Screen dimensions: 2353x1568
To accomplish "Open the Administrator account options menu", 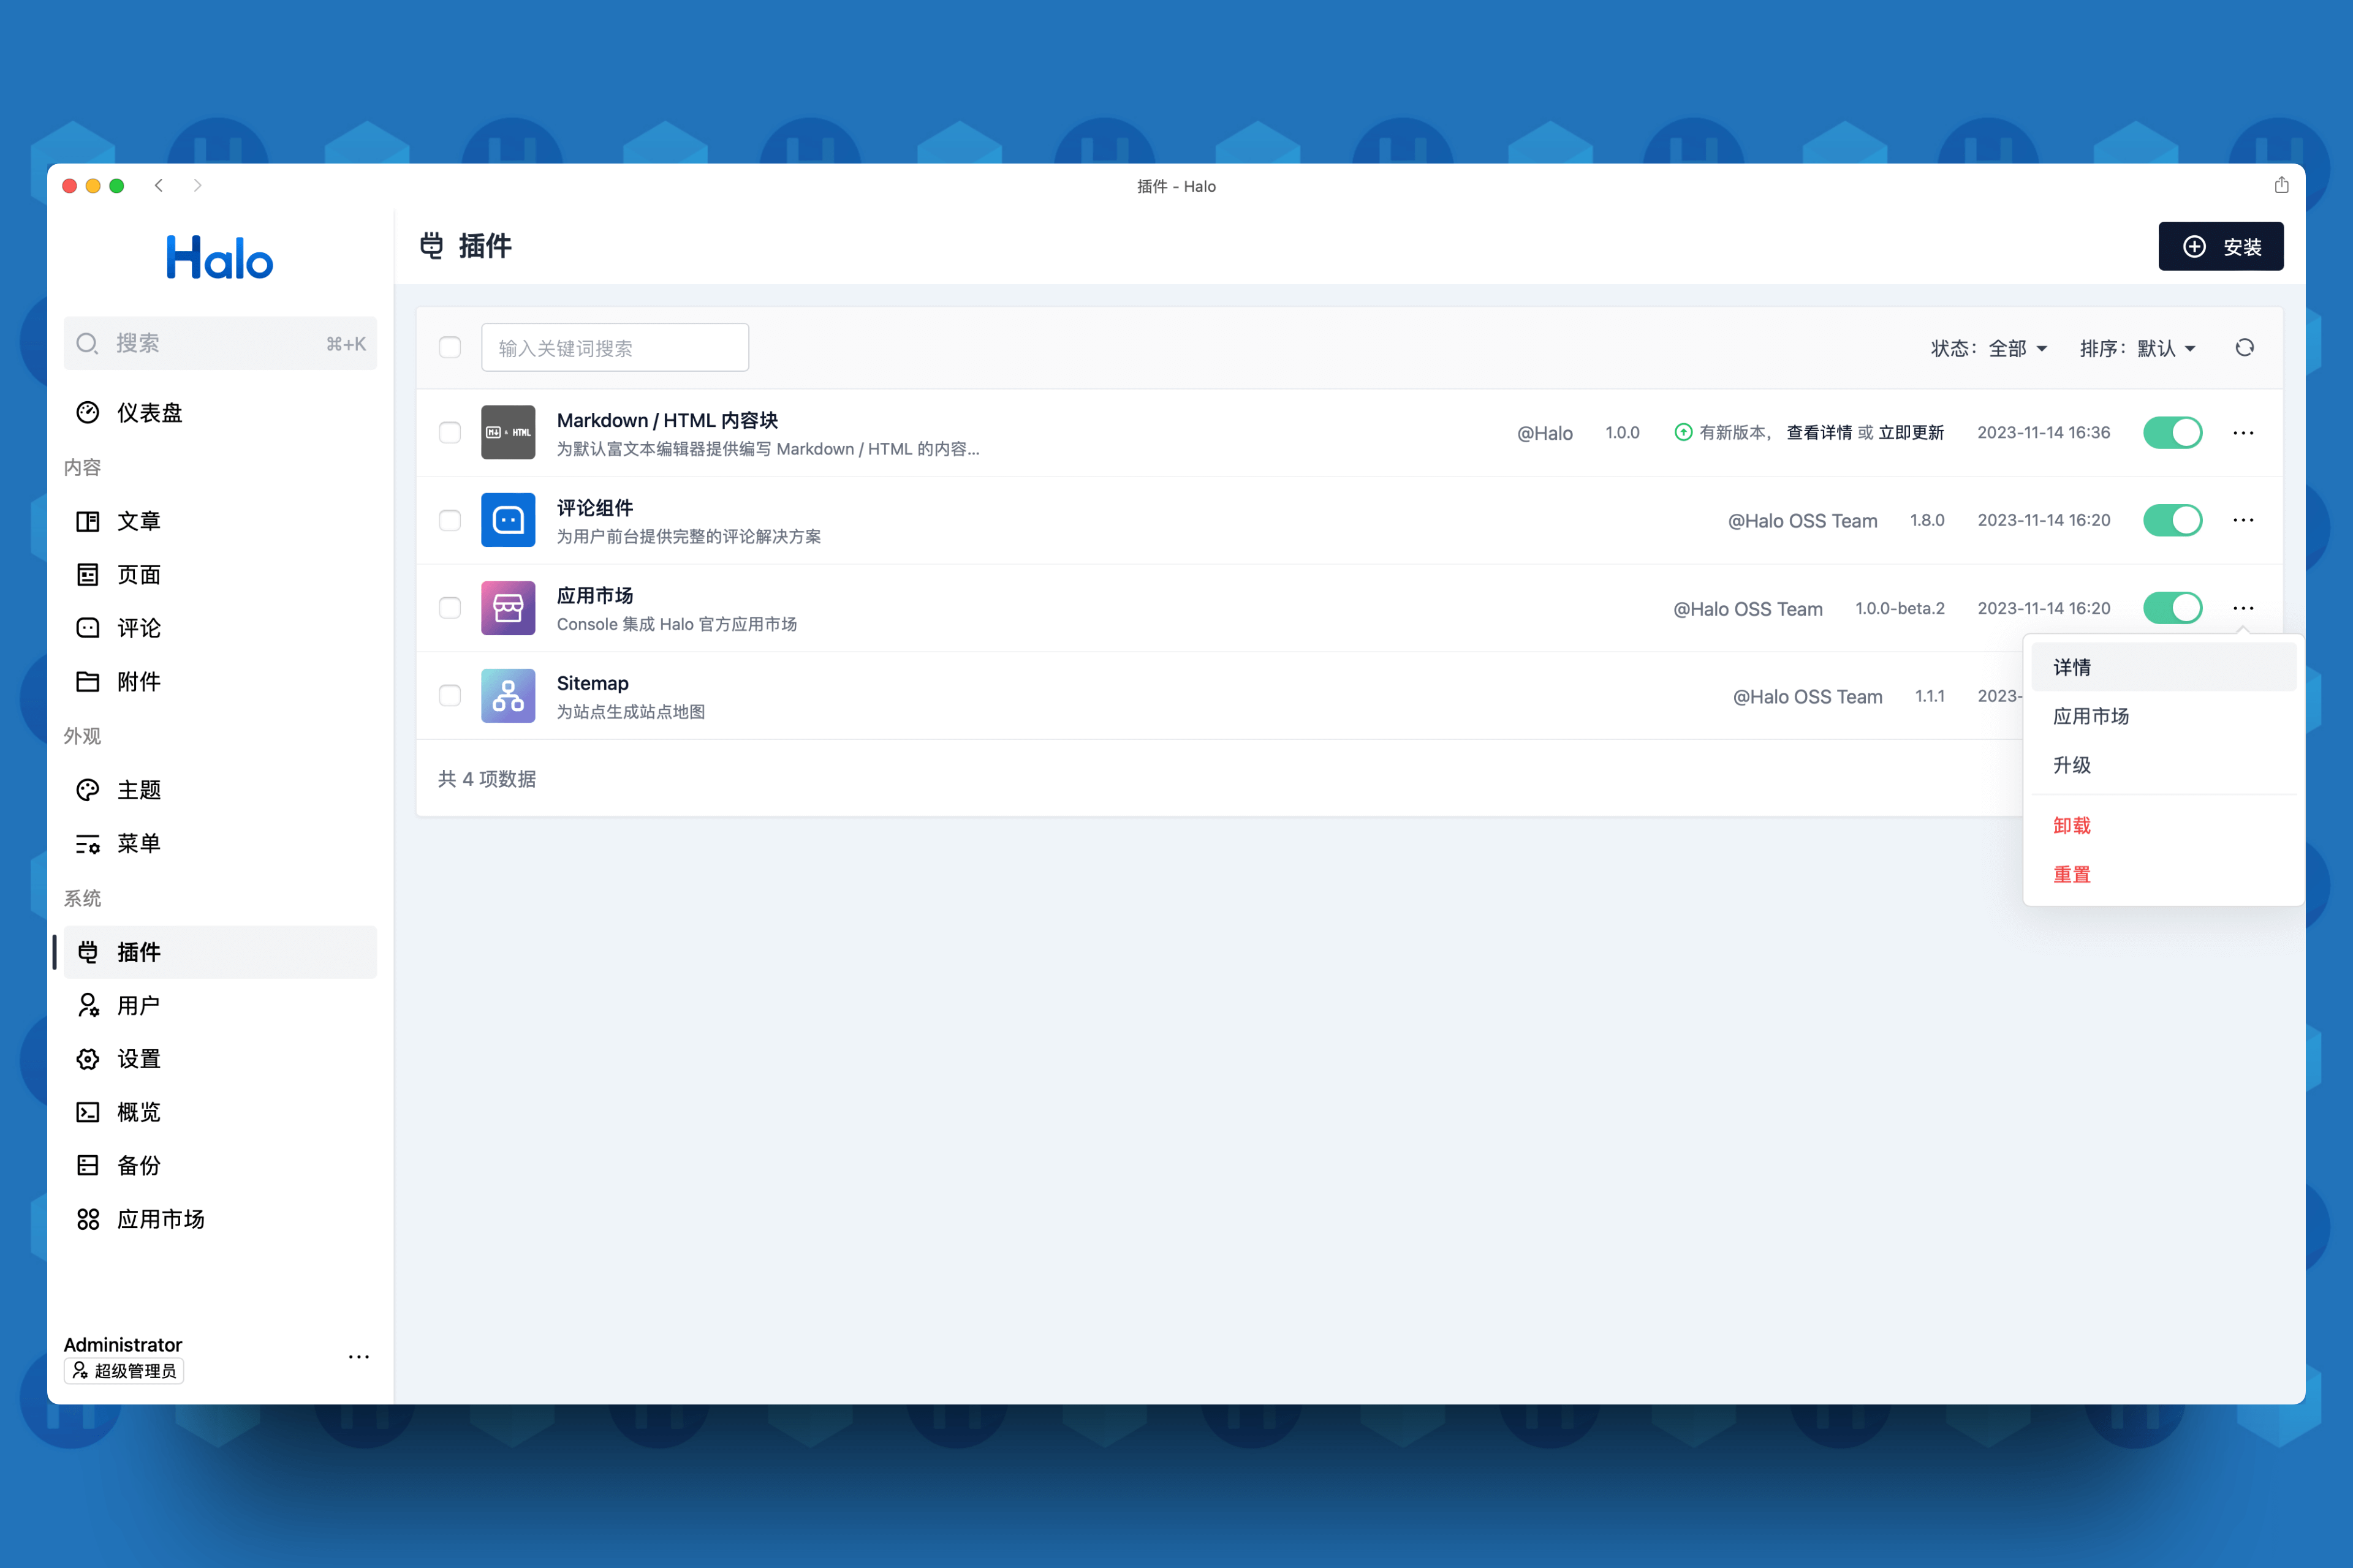I will click(x=359, y=1357).
